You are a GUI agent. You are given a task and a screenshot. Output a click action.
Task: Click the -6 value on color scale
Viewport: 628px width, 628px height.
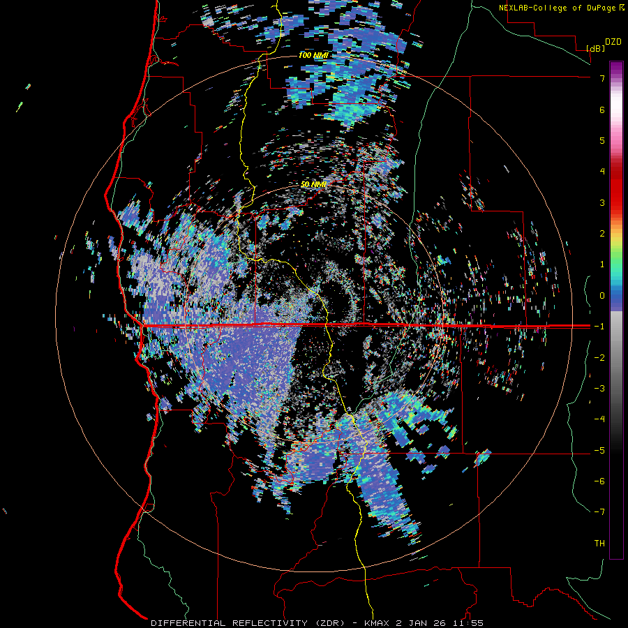[x=599, y=481]
